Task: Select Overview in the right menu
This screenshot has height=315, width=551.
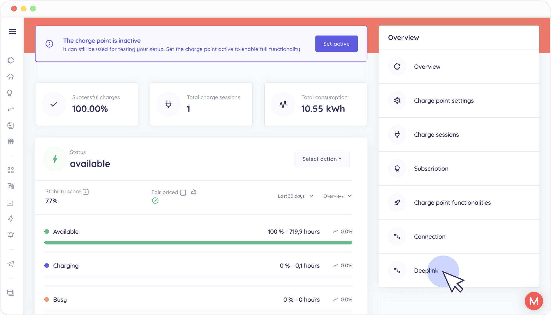Action: click(x=459, y=67)
